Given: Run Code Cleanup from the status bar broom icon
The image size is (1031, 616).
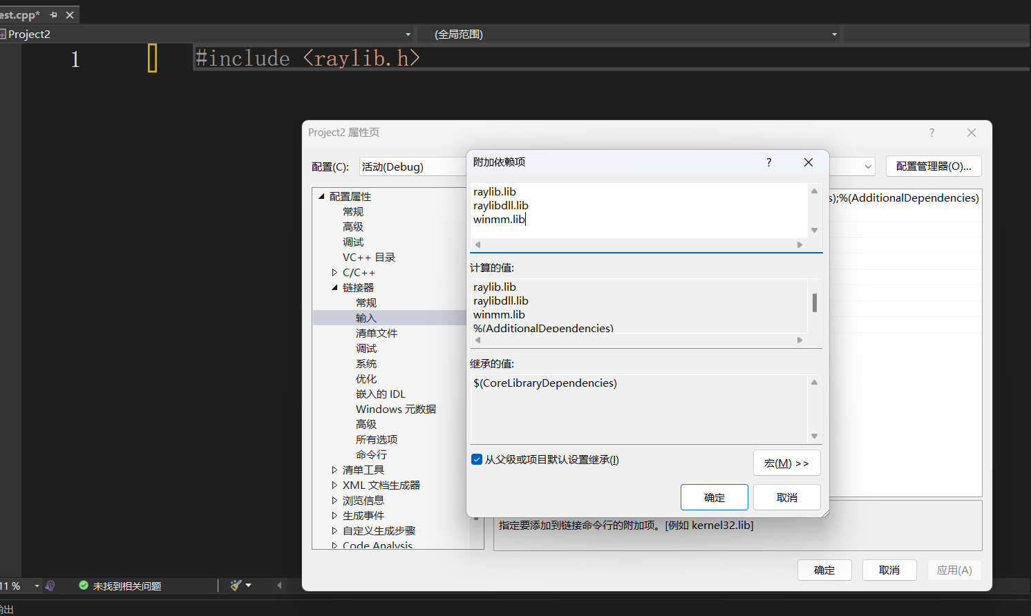Looking at the screenshot, I should [235, 585].
